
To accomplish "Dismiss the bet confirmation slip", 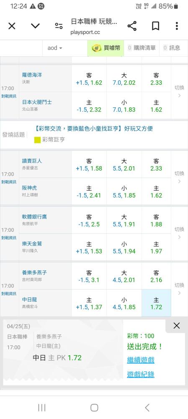I will (x=177, y=326).
